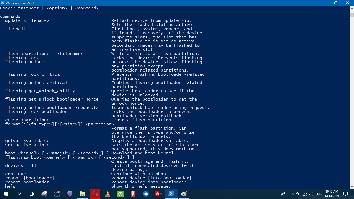
Task: Open Action Center notifications icon
Action: [345, 194]
